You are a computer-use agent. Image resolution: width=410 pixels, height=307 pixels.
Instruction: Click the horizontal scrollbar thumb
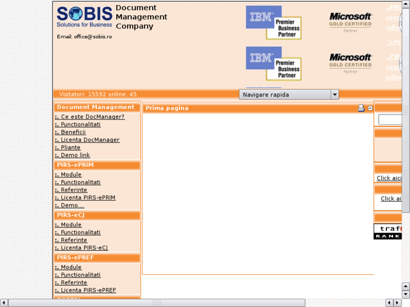pyautogui.click(x=157, y=303)
